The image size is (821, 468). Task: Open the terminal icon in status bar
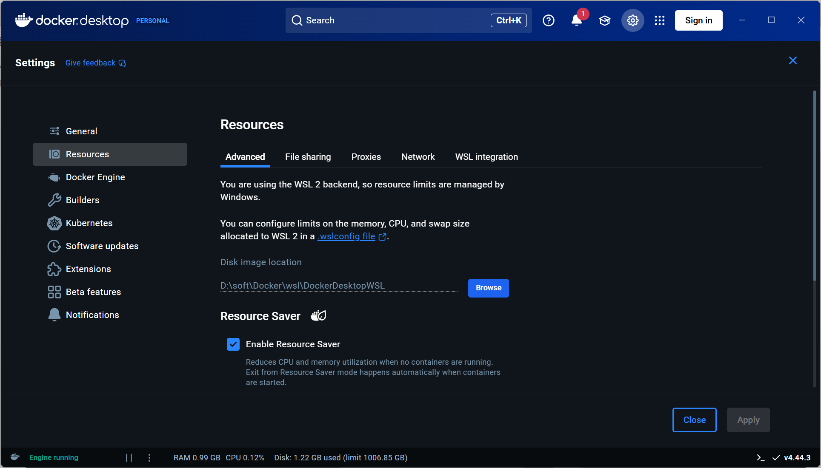tap(761, 457)
